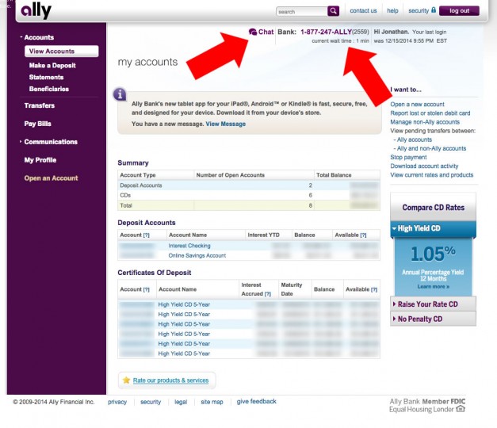This screenshot has width=497, height=428.
Task: Click Rate our products & services link
Action: (170, 380)
